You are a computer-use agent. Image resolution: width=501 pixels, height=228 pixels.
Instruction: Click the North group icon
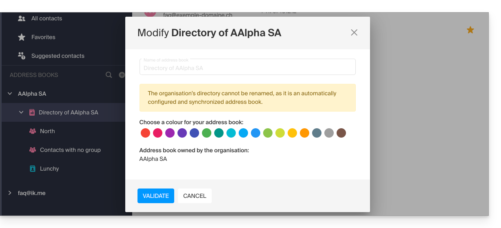coord(33,131)
